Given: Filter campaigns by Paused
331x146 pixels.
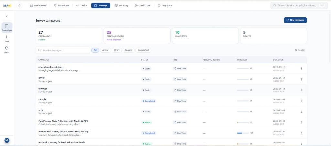Looking at the screenshot, I should point(129,50).
